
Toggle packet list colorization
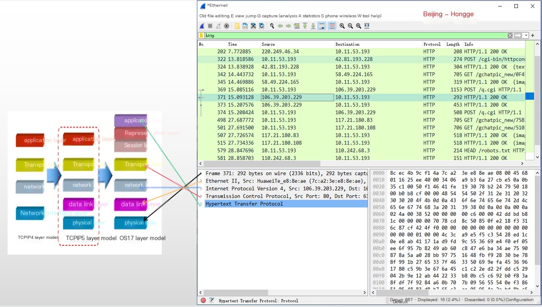point(332,26)
